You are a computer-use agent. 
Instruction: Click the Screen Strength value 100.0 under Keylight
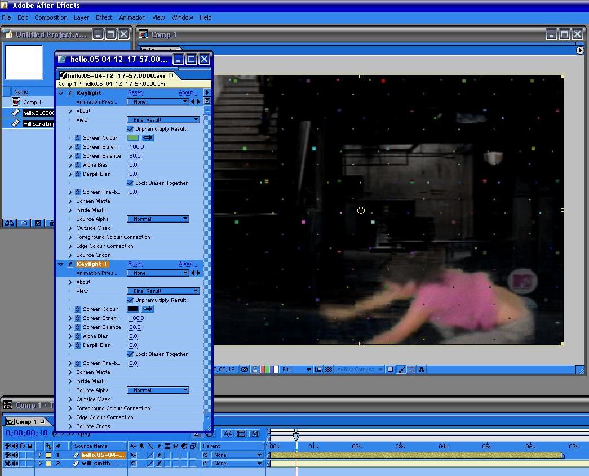coord(136,147)
